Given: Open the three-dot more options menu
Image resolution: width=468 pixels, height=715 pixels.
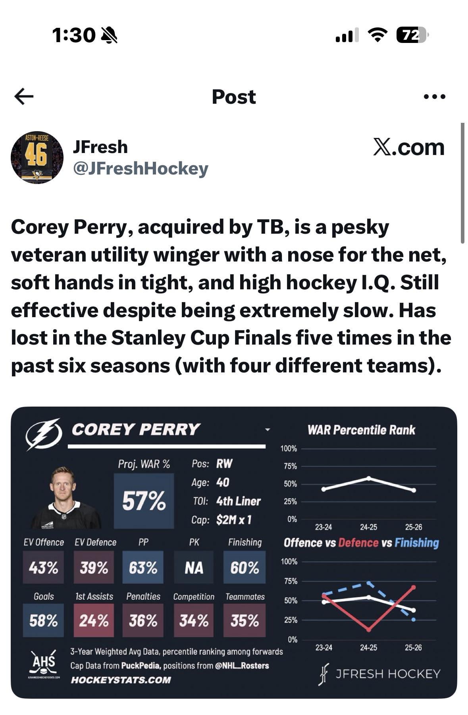Looking at the screenshot, I should click(x=435, y=96).
